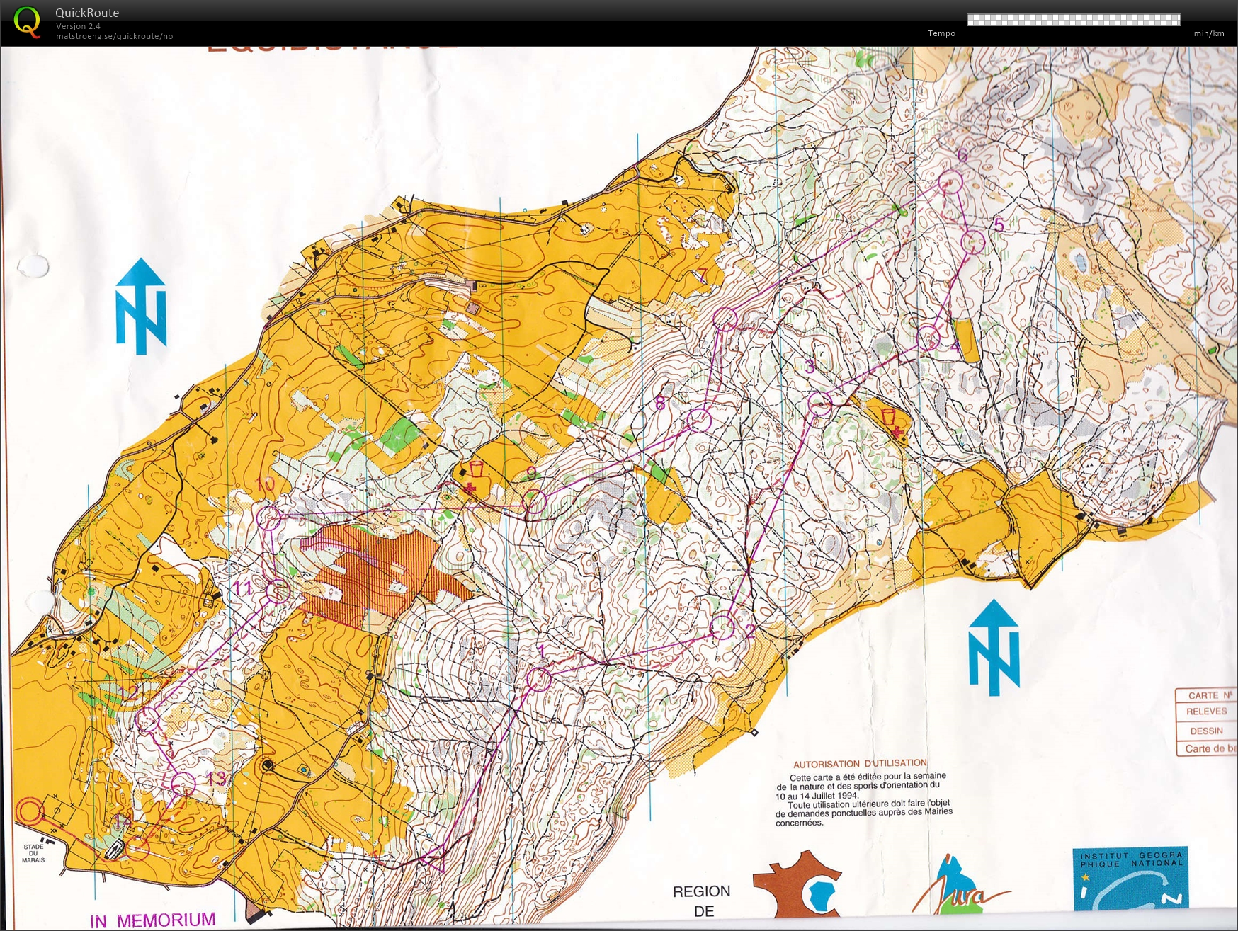
Task: Click control circle 4 on the route
Action: tap(929, 337)
